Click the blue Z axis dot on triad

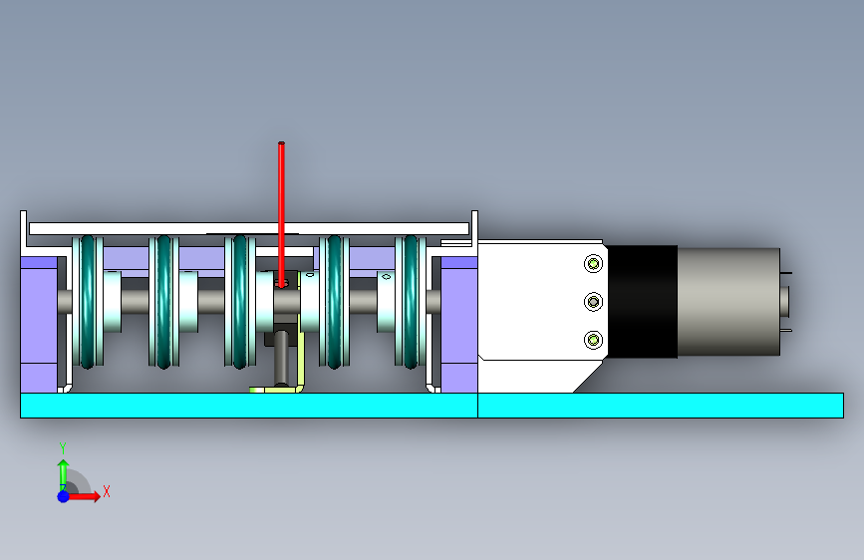click(63, 496)
